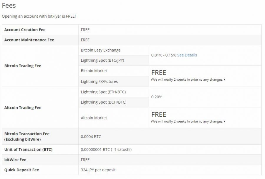The image size is (265, 179).
Task: Select the Unit of Transaction (BTC) label
Action: 28,150
